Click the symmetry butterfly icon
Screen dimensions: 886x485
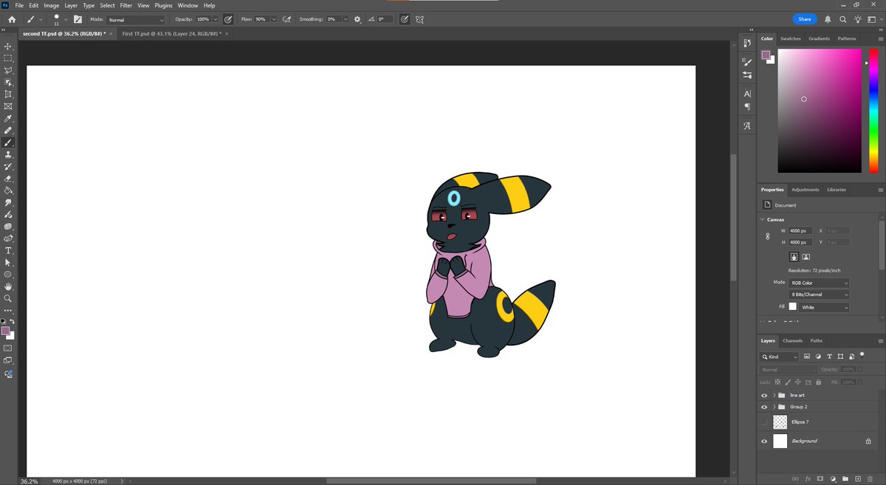[420, 19]
